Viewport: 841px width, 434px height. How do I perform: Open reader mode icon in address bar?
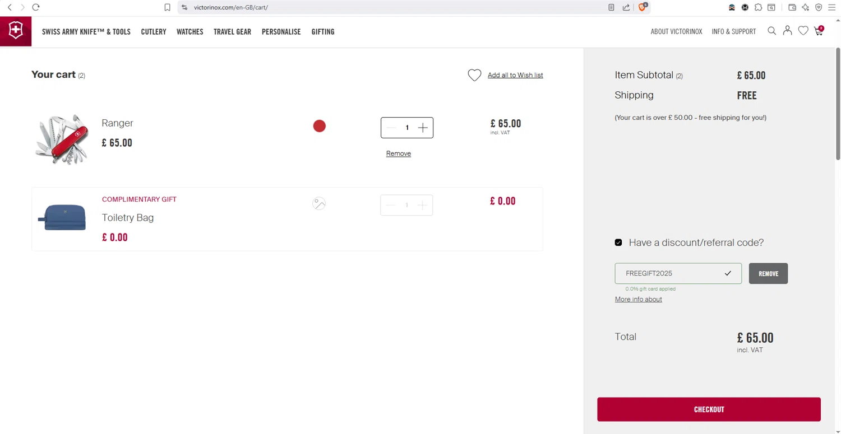611,7
